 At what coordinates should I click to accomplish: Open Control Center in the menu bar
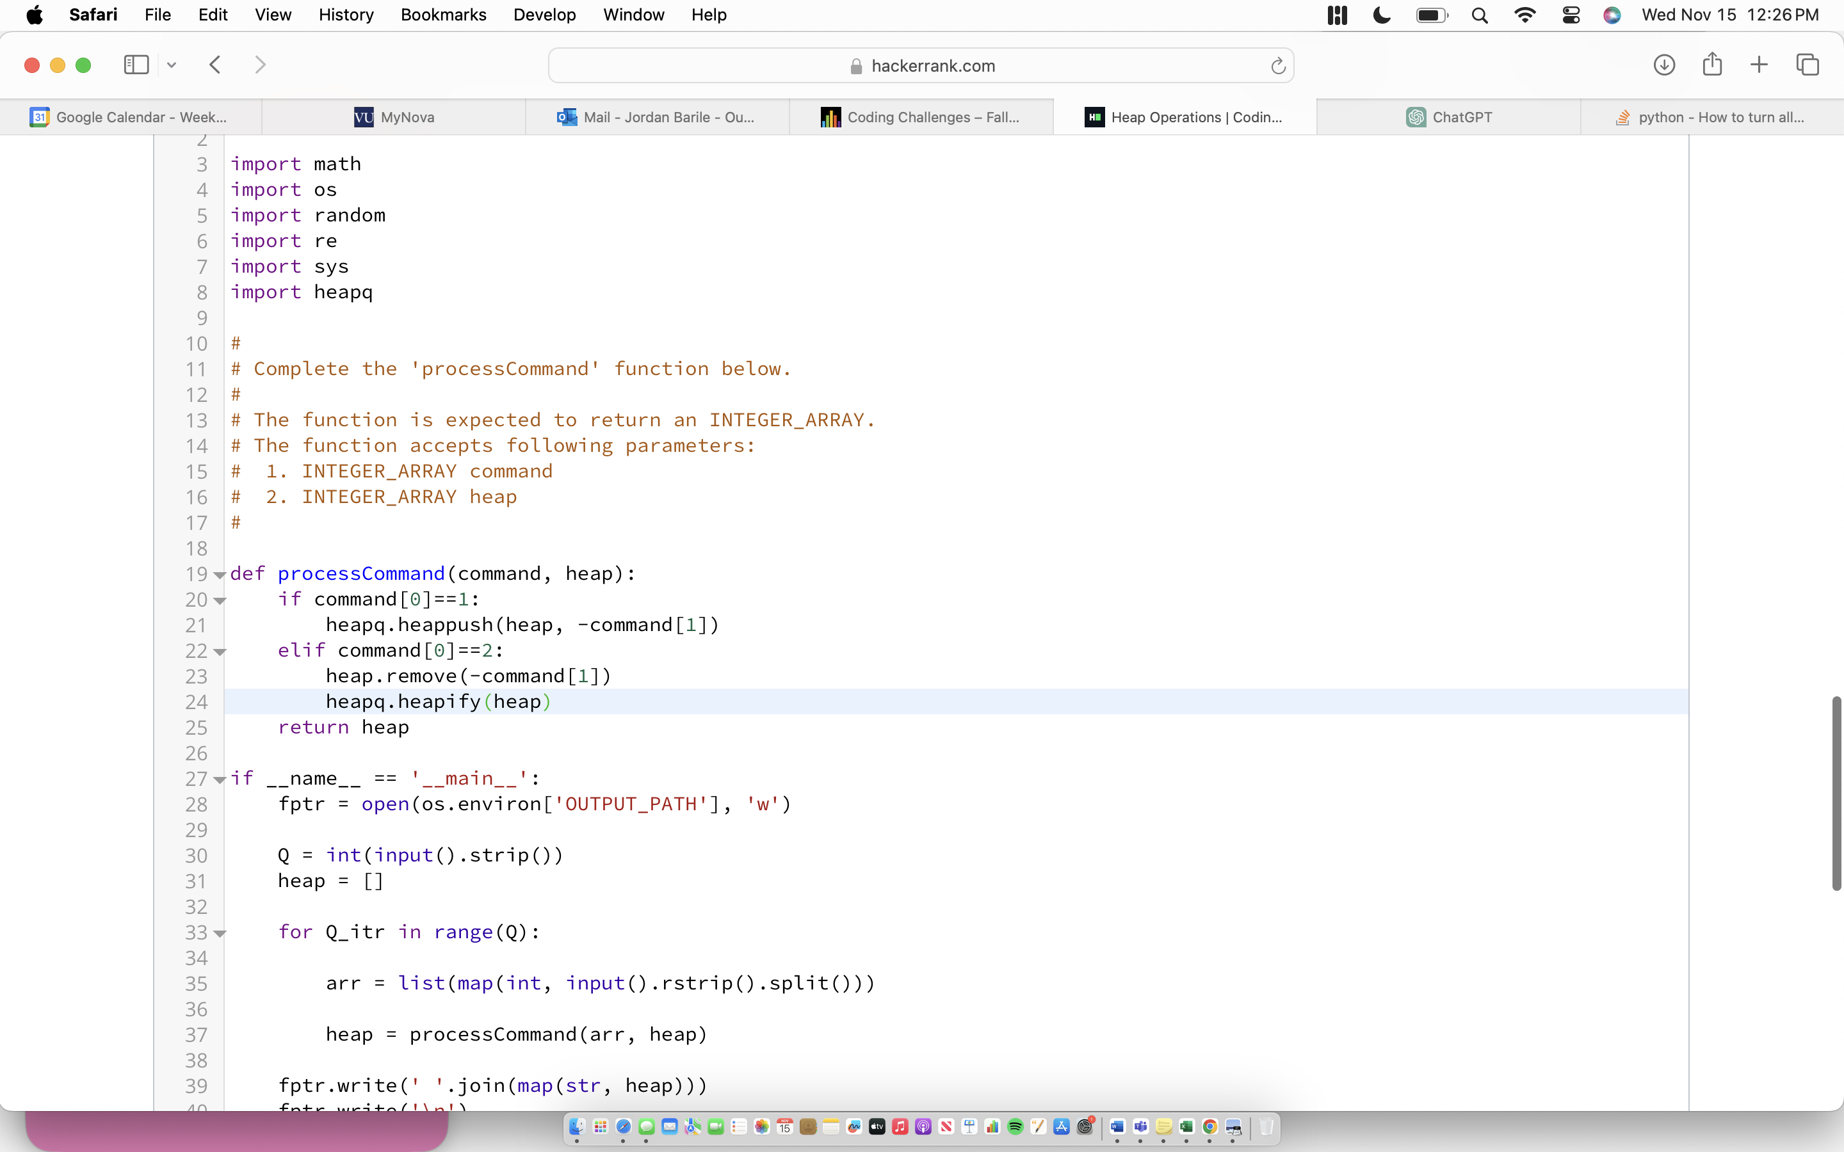[1571, 15]
